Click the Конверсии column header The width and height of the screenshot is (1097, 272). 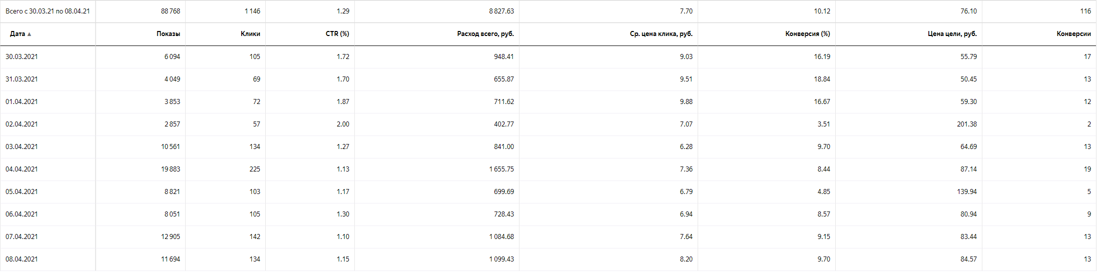pos(1074,34)
